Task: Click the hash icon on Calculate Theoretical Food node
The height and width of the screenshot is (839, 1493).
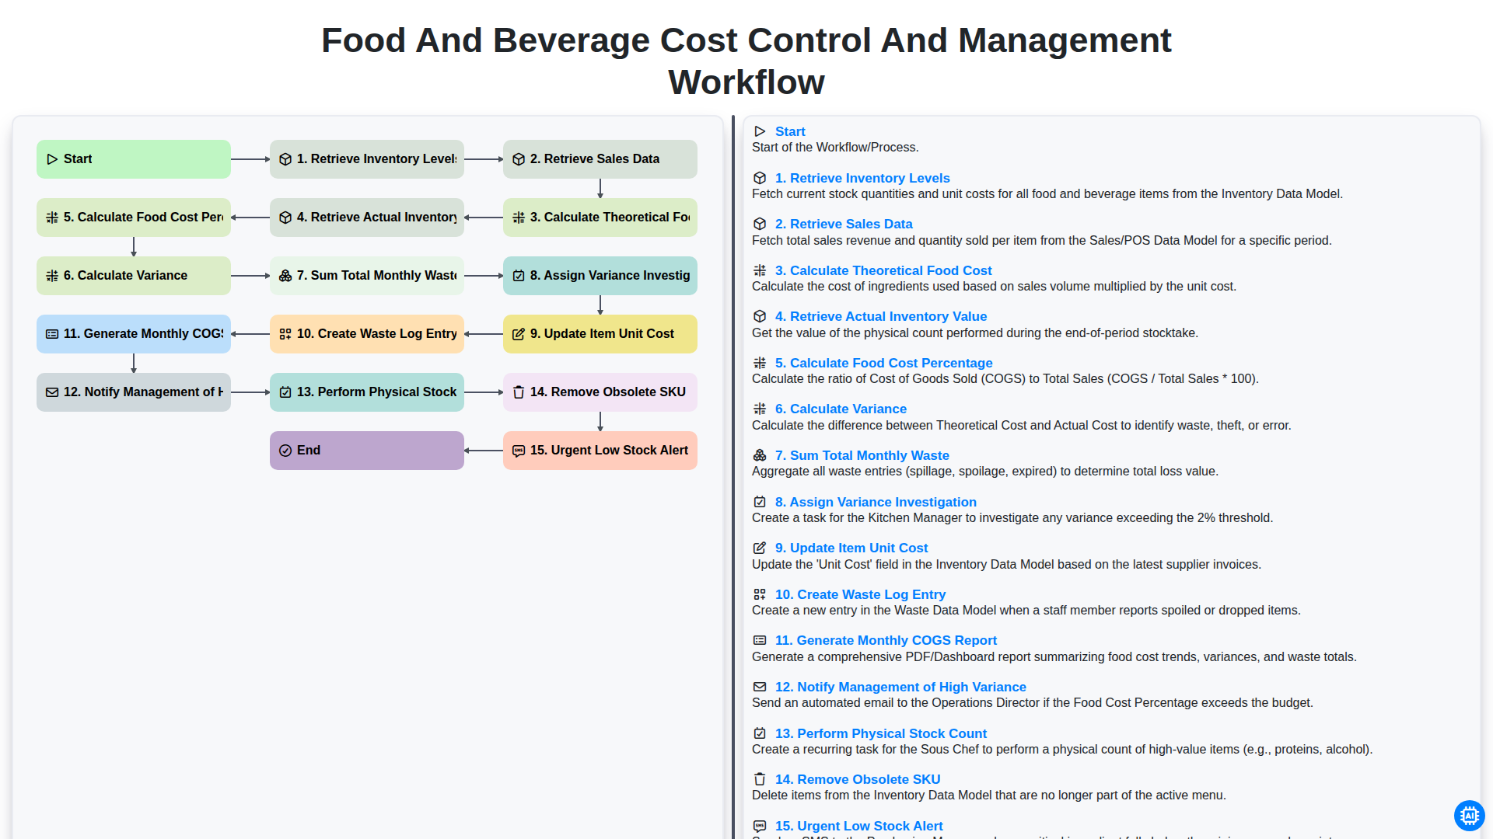Action: (x=519, y=218)
